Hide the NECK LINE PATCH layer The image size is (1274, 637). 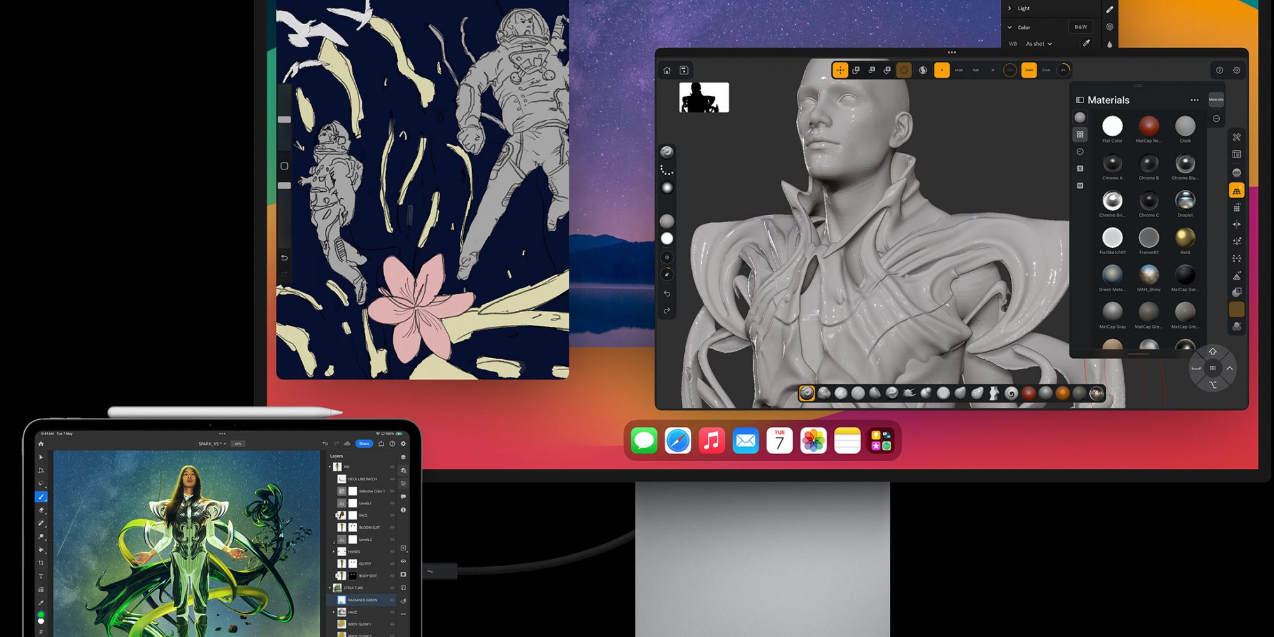pos(392,479)
